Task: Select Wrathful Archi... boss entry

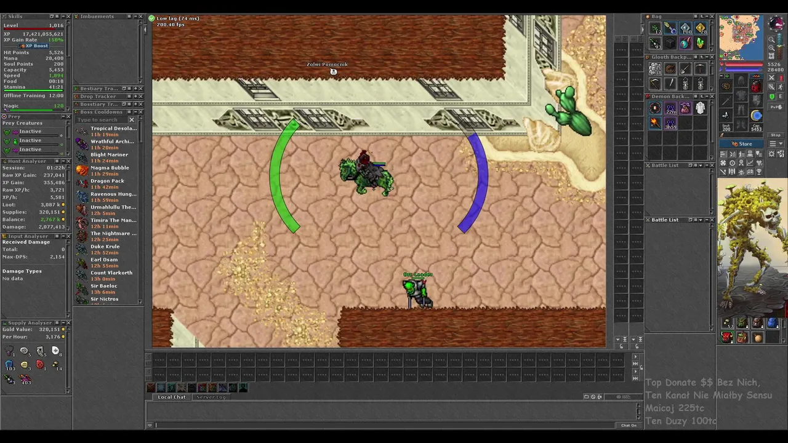Action: [107, 145]
